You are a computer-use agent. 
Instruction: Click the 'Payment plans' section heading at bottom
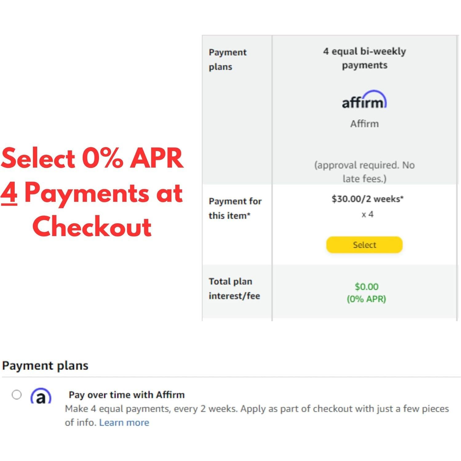(45, 366)
